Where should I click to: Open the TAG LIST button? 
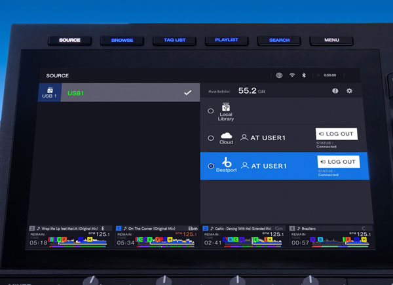pyautogui.click(x=174, y=41)
